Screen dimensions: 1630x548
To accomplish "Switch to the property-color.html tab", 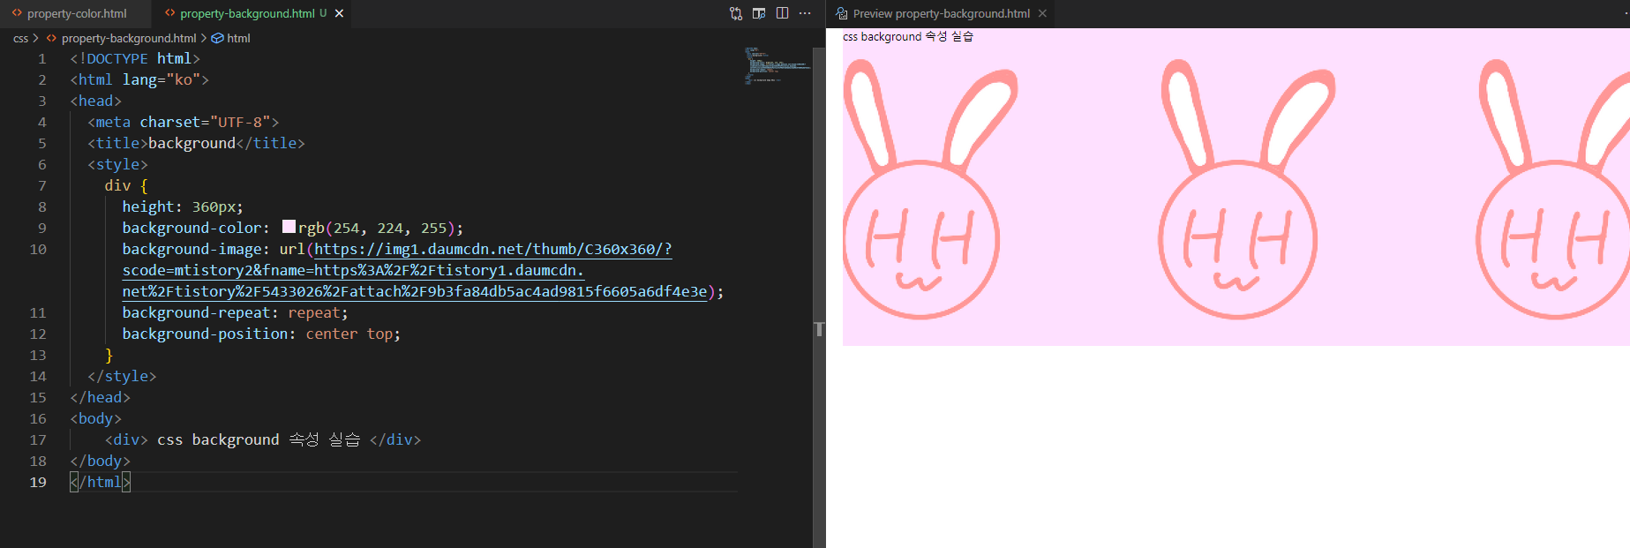I will [76, 13].
